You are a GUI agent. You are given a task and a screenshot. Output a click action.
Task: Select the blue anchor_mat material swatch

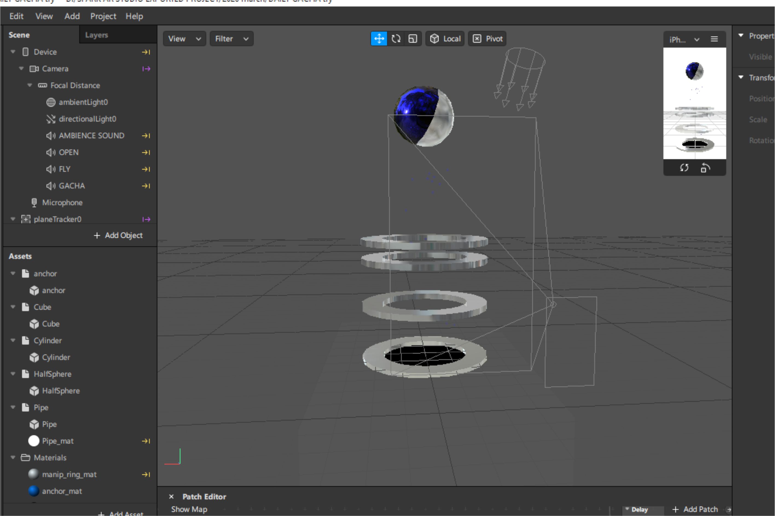(x=34, y=491)
